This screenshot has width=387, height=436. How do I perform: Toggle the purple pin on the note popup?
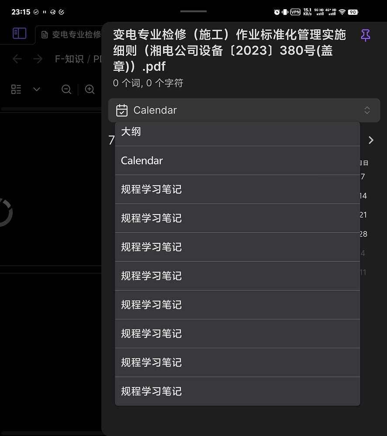point(365,35)
